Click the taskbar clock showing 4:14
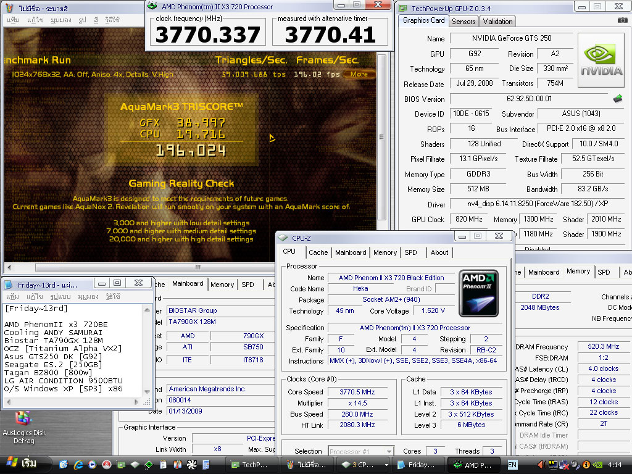This screenshot has width=632, height=474. point(615,465)
